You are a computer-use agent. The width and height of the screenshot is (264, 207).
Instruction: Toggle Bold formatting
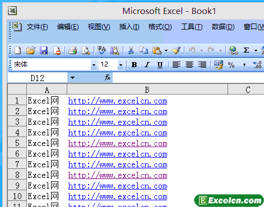tap(134, 65)
